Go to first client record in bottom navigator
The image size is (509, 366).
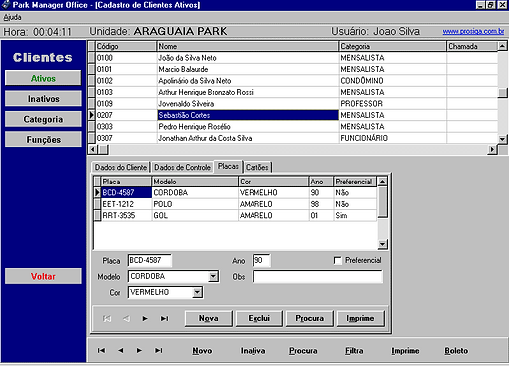coord(101,350)
